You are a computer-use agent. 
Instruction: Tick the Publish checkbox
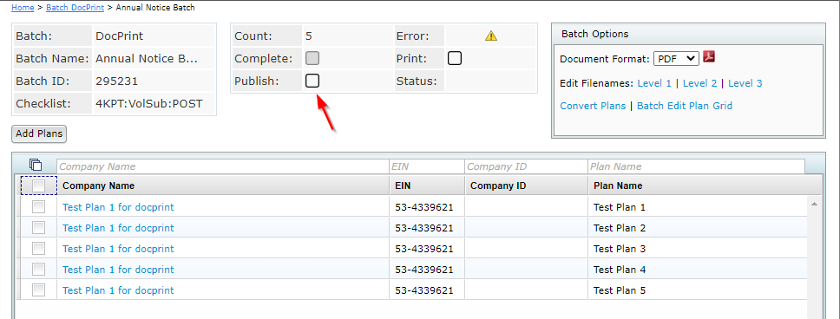(312, 81)
